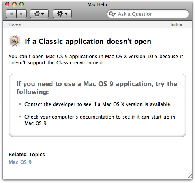The image size is (195, 183).
Task: Click the window resize grip corner
Action: click(190, 176)
